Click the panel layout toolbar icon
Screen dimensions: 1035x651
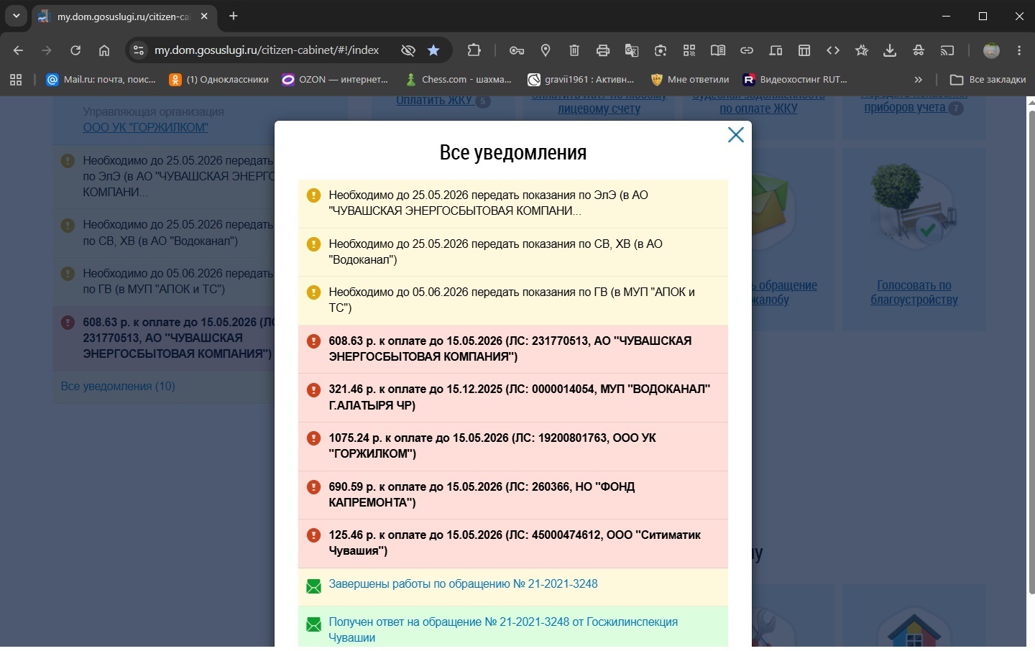tap(804, 50)
